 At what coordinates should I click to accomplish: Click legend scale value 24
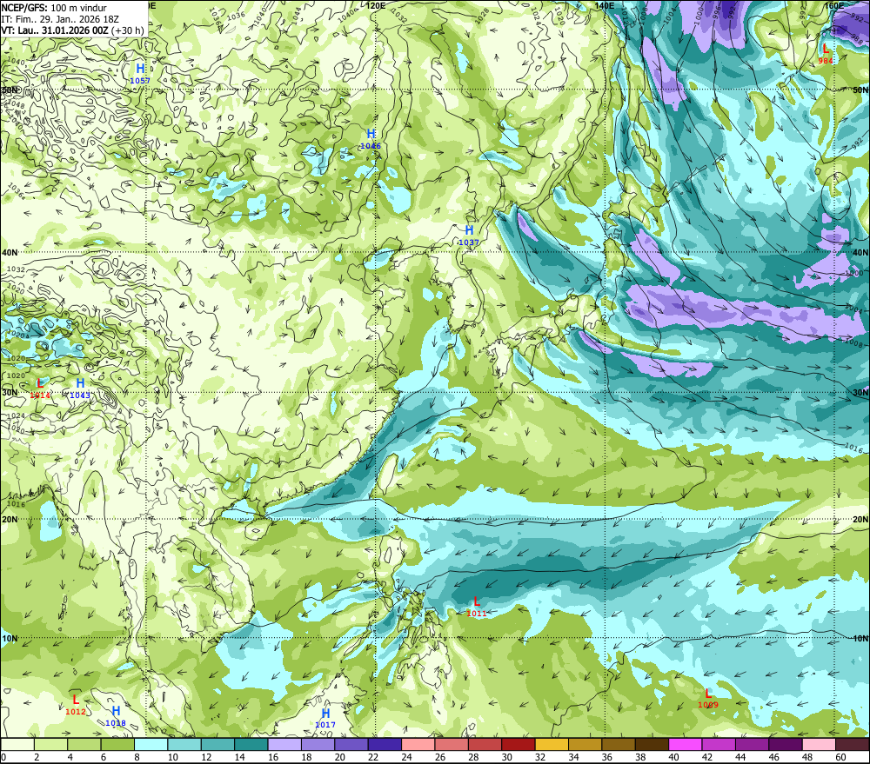coord(406,757)
